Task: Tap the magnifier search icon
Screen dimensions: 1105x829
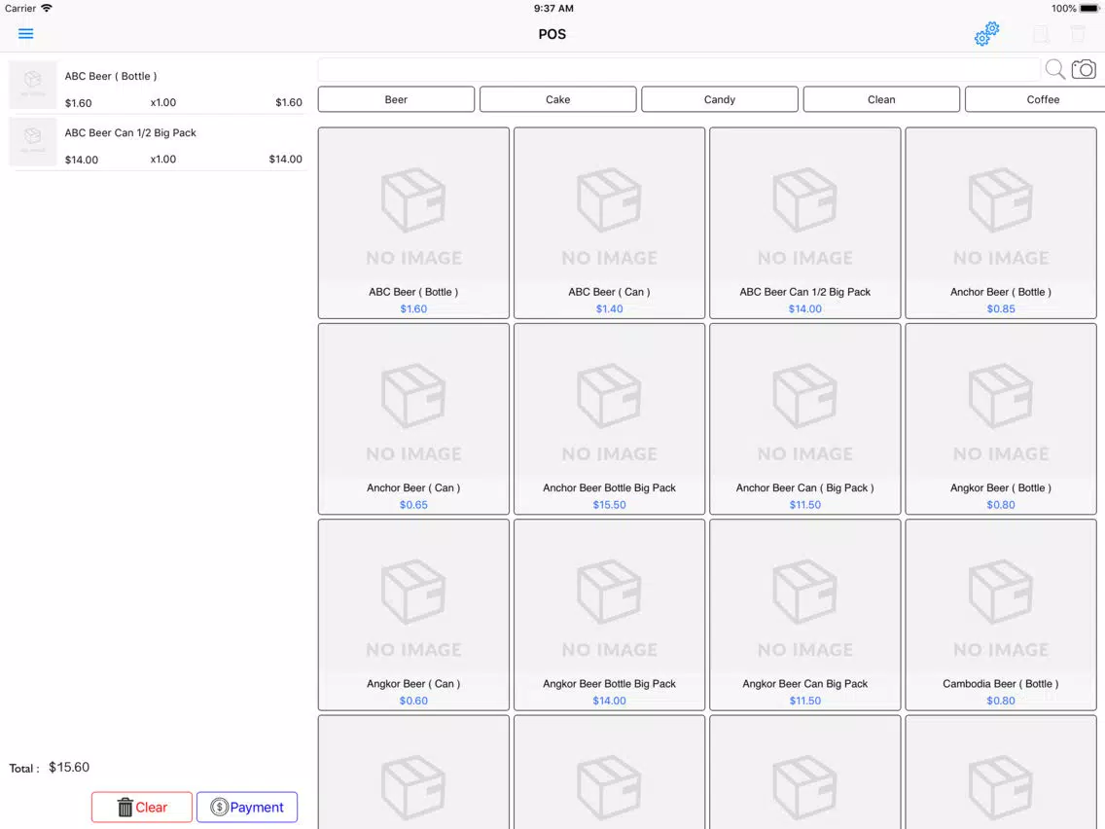Action: (1054, 69)
